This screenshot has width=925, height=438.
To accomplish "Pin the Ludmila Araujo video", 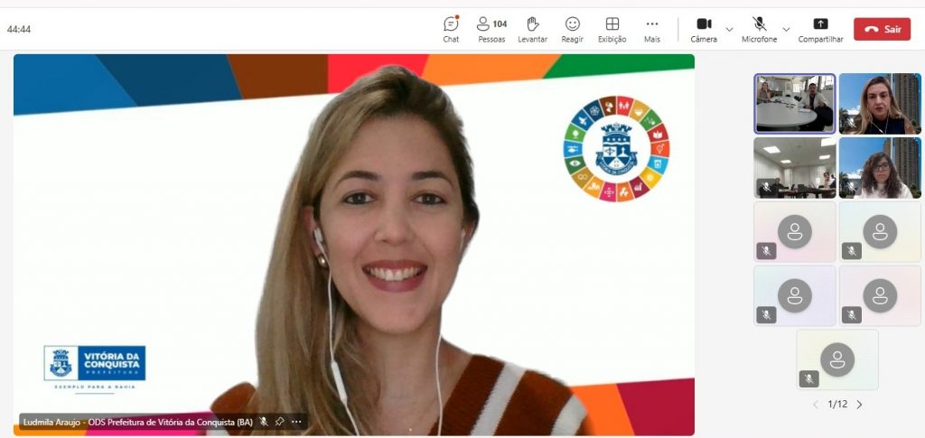I will 280,422.
